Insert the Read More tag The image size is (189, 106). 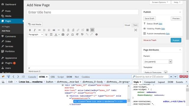[x=87, y=30]
